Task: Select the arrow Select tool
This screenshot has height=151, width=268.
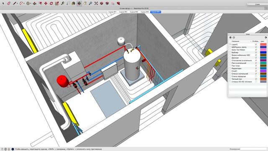Action: click(x=3, y=3)
